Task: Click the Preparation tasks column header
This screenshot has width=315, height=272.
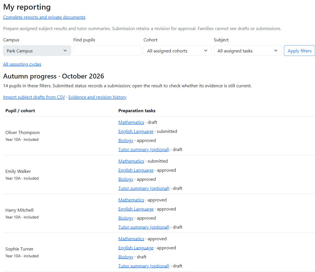Action: [137, 111]
